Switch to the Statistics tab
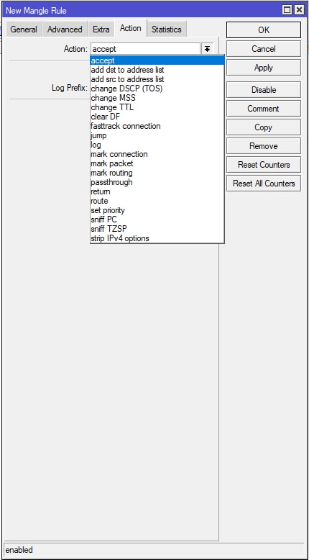The width and height of the screenshot is (309, 560). [167, 30]
